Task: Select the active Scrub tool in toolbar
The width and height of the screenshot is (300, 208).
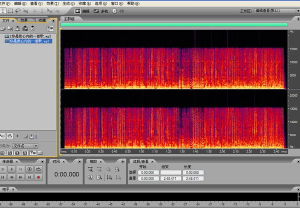Action: tap(25, 11)
